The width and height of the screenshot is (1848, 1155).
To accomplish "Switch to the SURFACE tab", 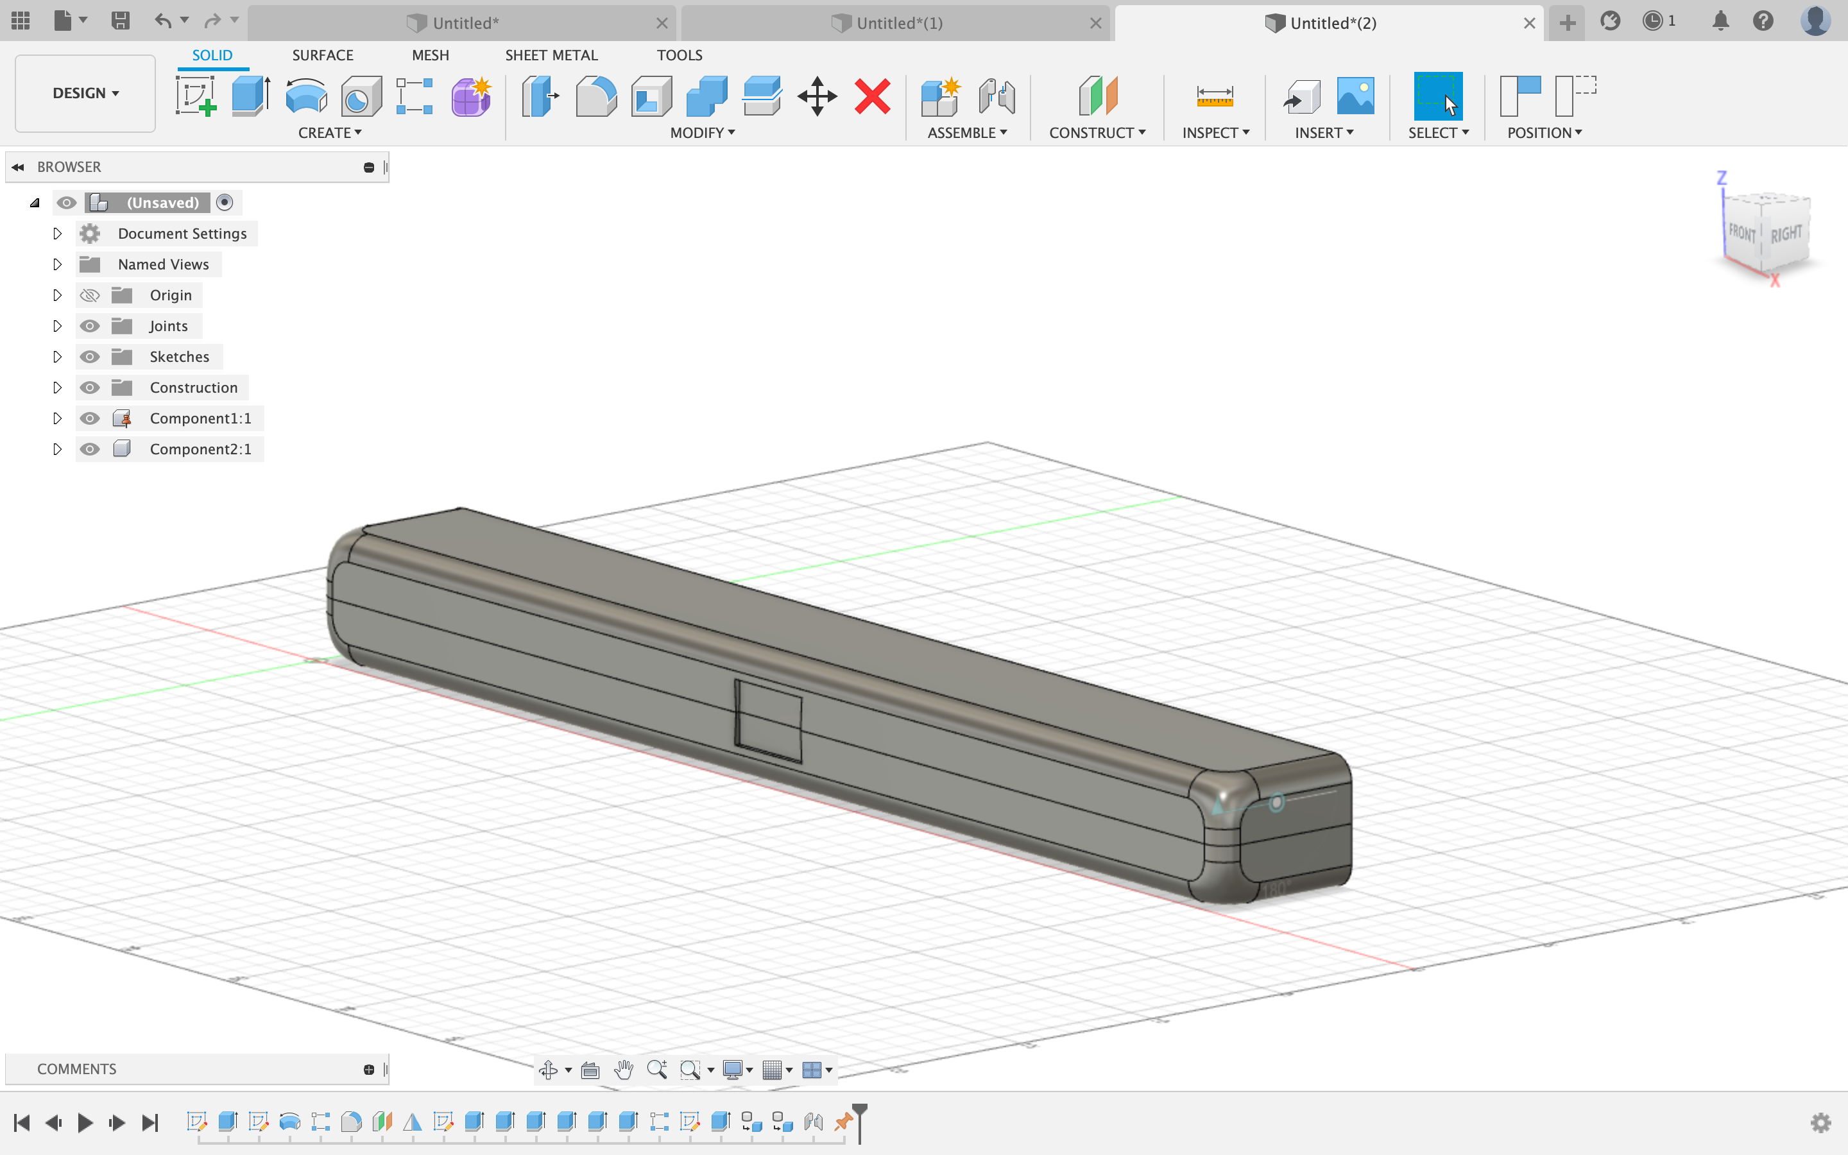I will click(x=322, y=55).
